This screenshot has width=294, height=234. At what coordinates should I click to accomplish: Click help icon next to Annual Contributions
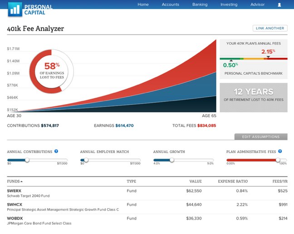(x=56, y=151)
